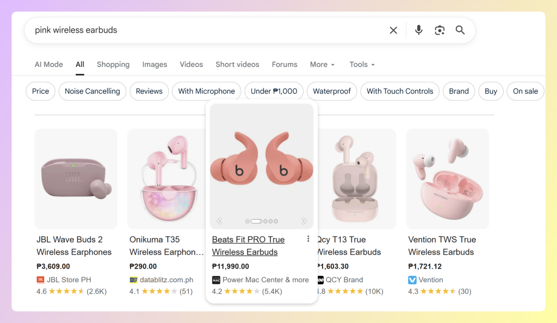Image resolution: width=557 pixels, height=323 pixels.
Task: Click the Qcy star rating (10K)
Action: point(351,291)
